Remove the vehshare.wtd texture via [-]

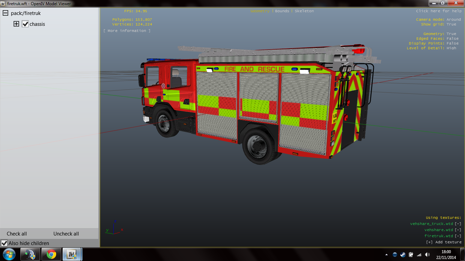[458, 230]
